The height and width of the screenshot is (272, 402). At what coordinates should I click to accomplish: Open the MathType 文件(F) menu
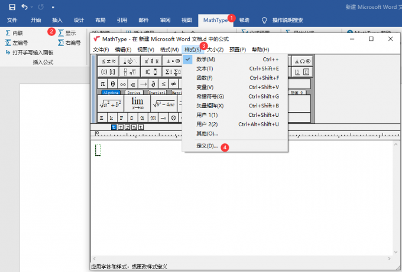click(x=100, y=50)
